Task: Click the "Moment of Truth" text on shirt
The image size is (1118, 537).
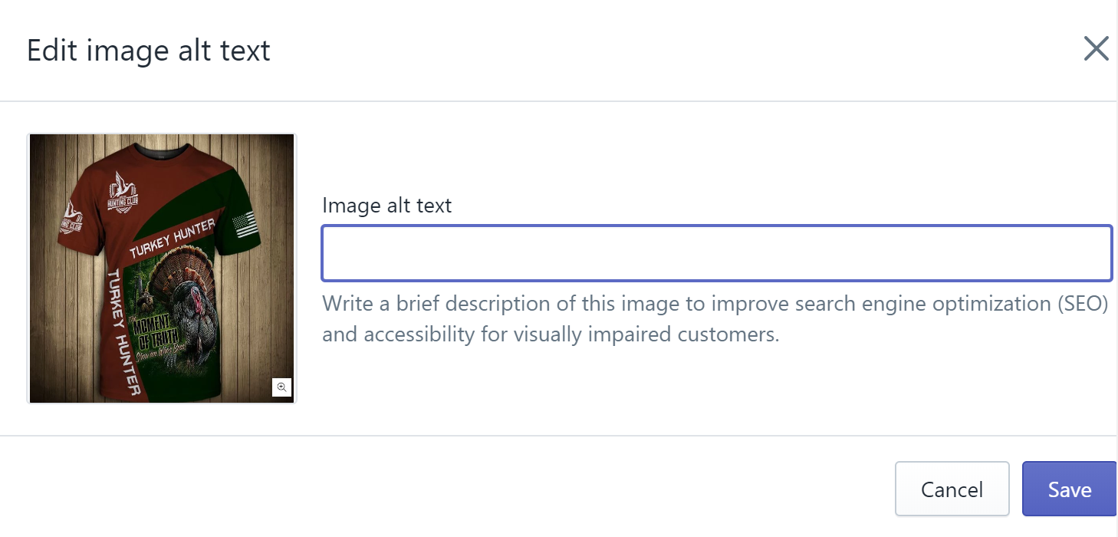Action: 156,334
